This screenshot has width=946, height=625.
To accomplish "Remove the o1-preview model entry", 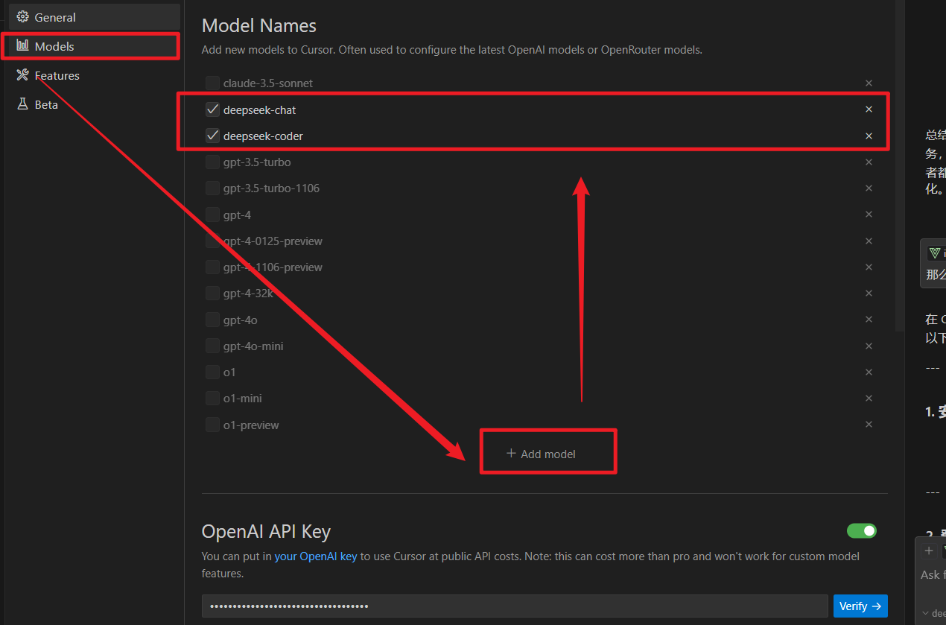I will click(869, 425).
